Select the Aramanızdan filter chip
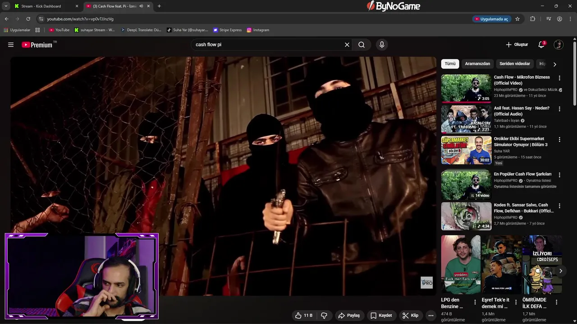This screenshot has height=324, width=577. [x=477, y=64]
